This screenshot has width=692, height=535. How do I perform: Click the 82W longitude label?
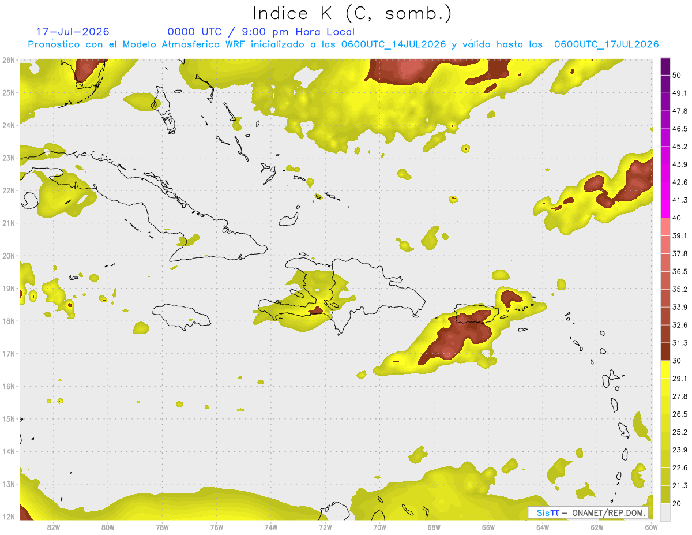(x=54, y=527)
